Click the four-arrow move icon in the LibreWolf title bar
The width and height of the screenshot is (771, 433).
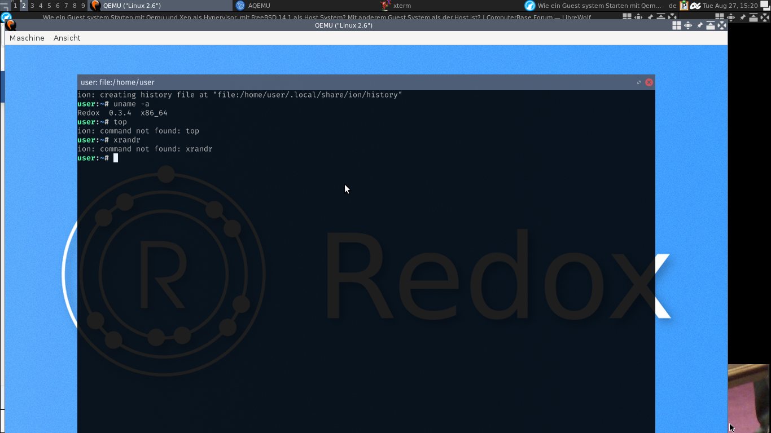click(638, 17)
